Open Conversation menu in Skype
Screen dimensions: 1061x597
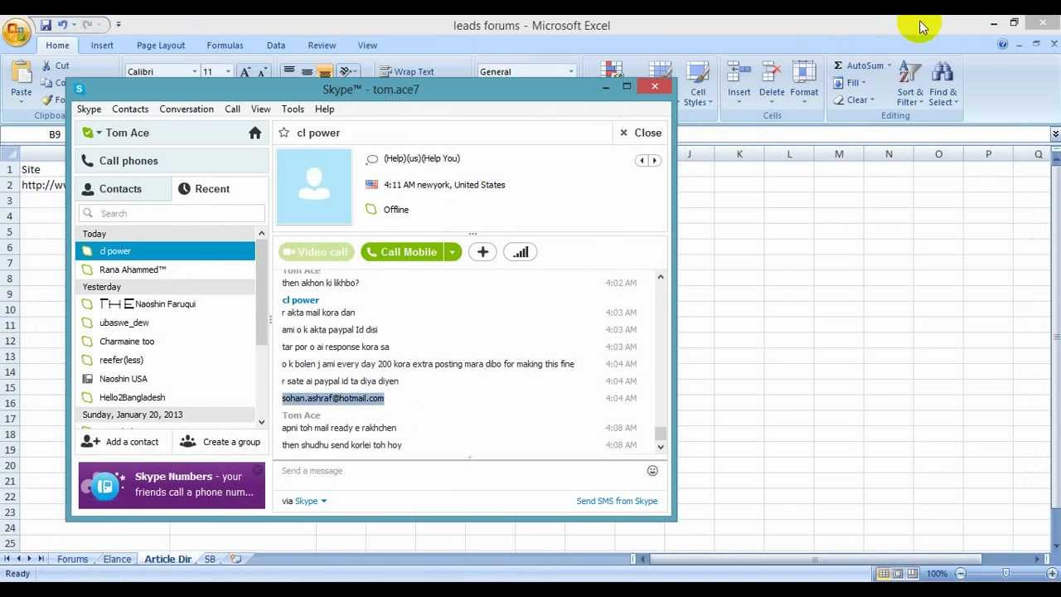[187, 109]
